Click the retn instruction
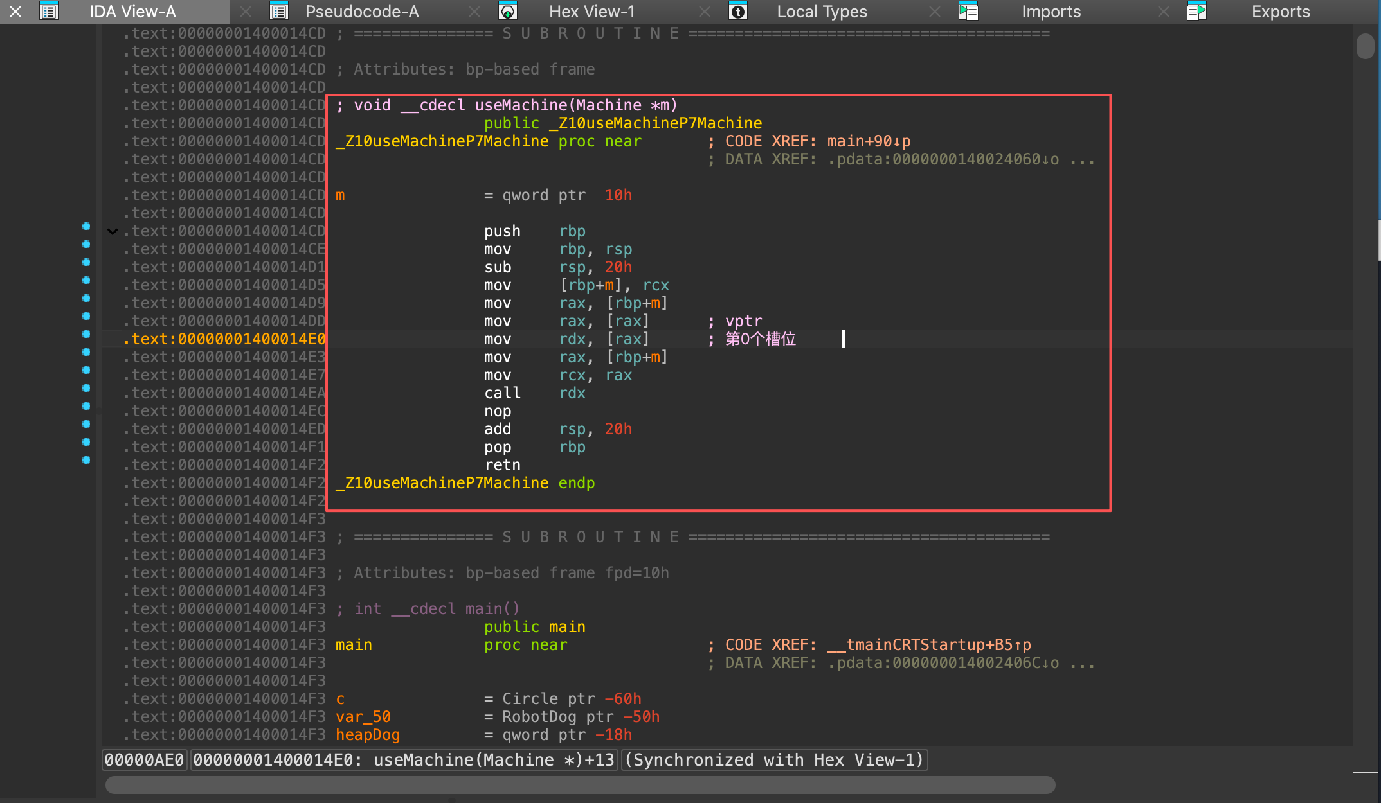Viewport: 1381px width, 803px height. 503,465
